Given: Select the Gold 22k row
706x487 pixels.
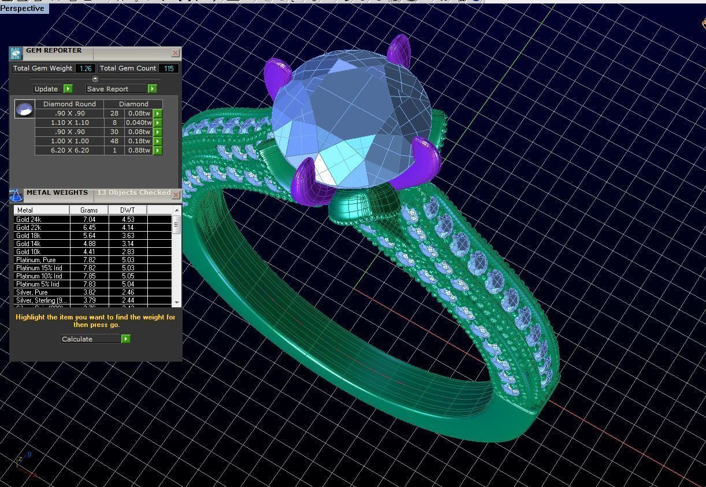Looking at the screenshot, I should pos(92,228).
